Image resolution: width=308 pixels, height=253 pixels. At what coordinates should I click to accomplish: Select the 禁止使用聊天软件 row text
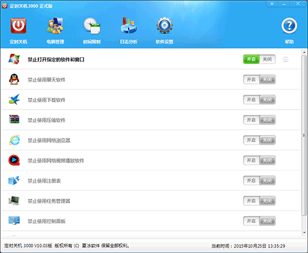[x=47, y=80]
